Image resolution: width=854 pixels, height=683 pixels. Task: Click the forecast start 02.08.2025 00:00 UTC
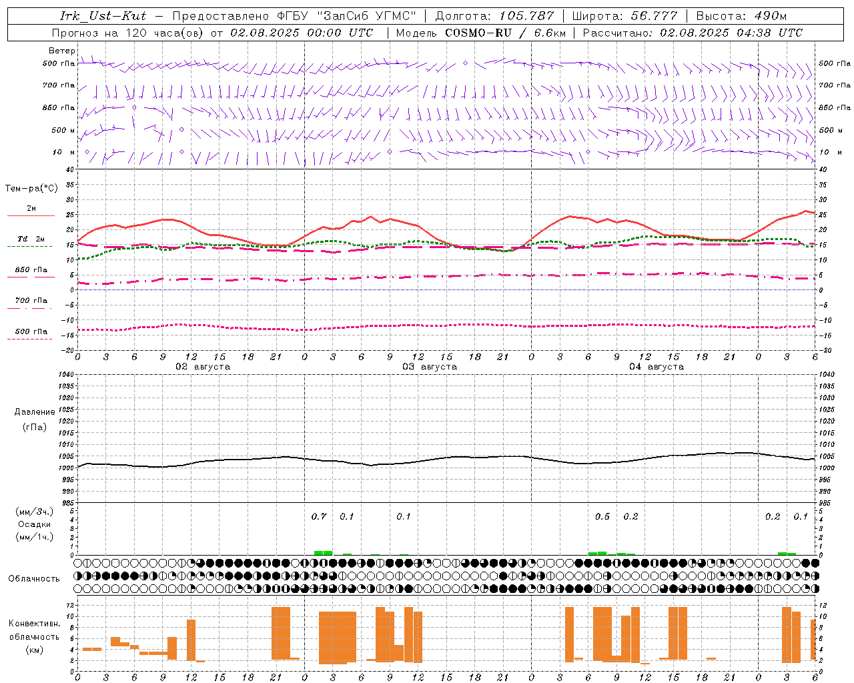[x=302, y=33]
